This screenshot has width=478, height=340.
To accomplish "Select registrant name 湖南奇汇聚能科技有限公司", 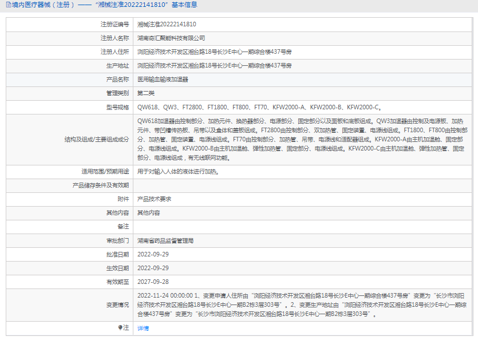I will [x=171, y=38].
